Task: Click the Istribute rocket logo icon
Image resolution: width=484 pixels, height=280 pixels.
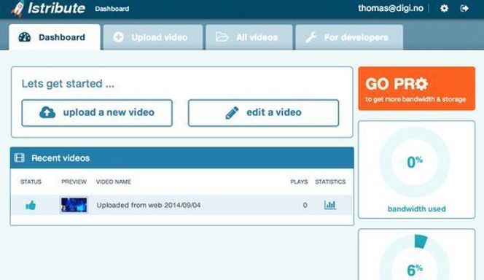Action: pos(18,8)
